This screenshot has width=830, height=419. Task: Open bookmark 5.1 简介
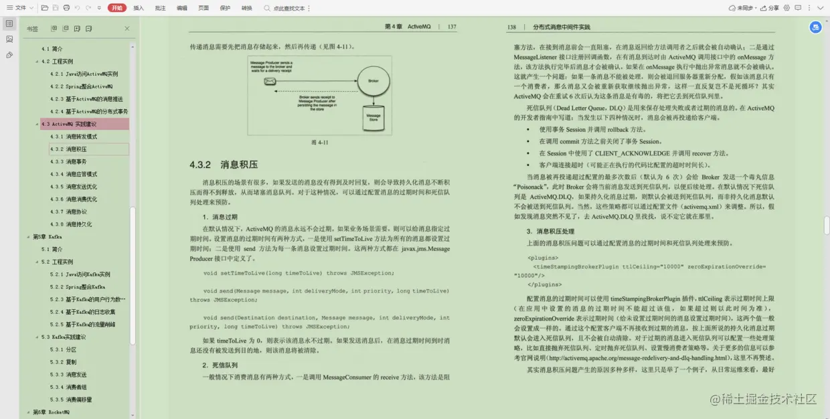52,249
